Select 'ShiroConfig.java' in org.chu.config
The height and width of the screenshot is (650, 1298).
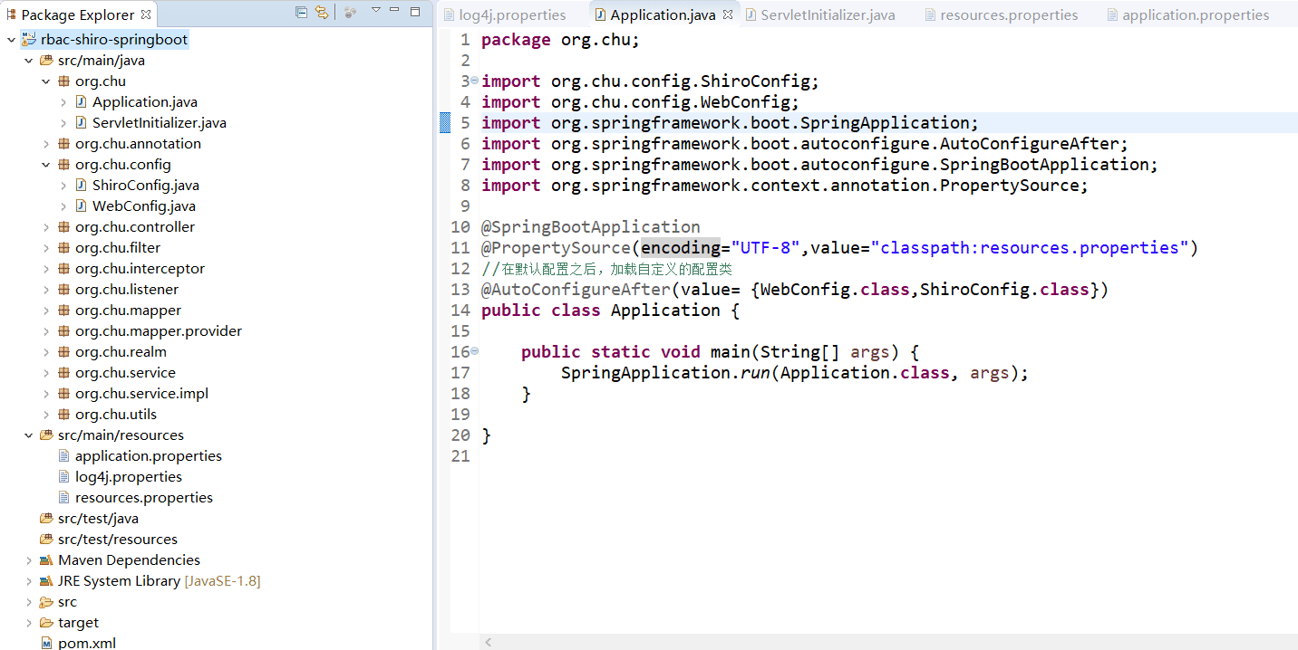(146, 186)
